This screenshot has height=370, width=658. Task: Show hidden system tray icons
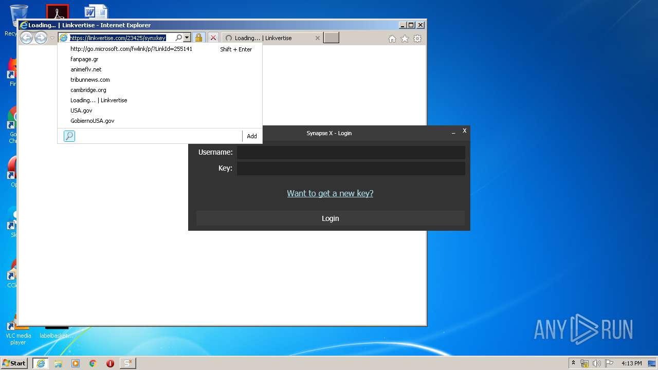[573, 363]
